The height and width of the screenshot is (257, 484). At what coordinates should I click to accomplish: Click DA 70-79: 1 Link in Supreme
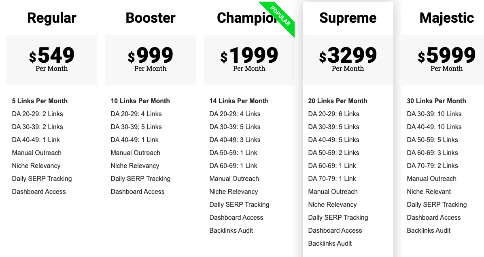332,178
